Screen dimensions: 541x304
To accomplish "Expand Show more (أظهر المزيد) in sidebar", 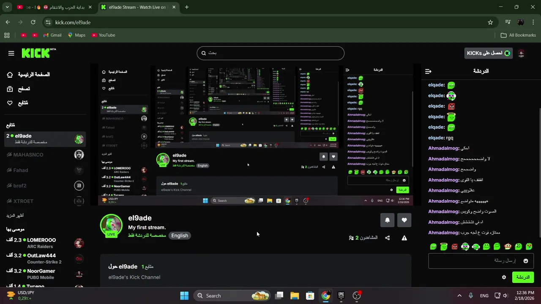I will tap(15, 216).
